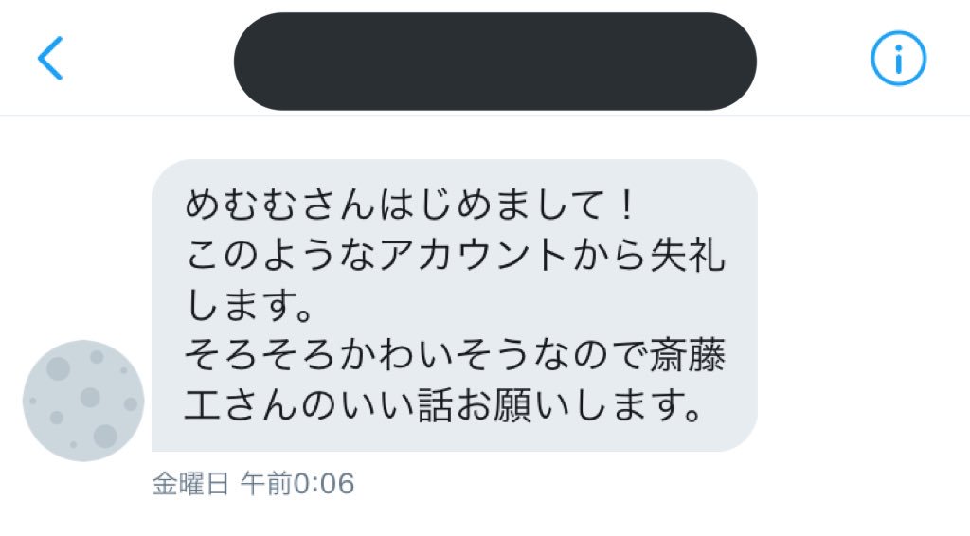Click the word そろそろ in the message
970x536 pixels.
point(260,356)
